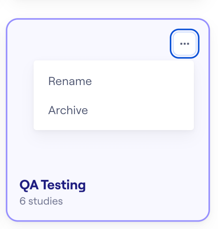Viewport: 218px width, 229px height.
Task: Click the horizontal dots icon button
Action: point(184,44)
